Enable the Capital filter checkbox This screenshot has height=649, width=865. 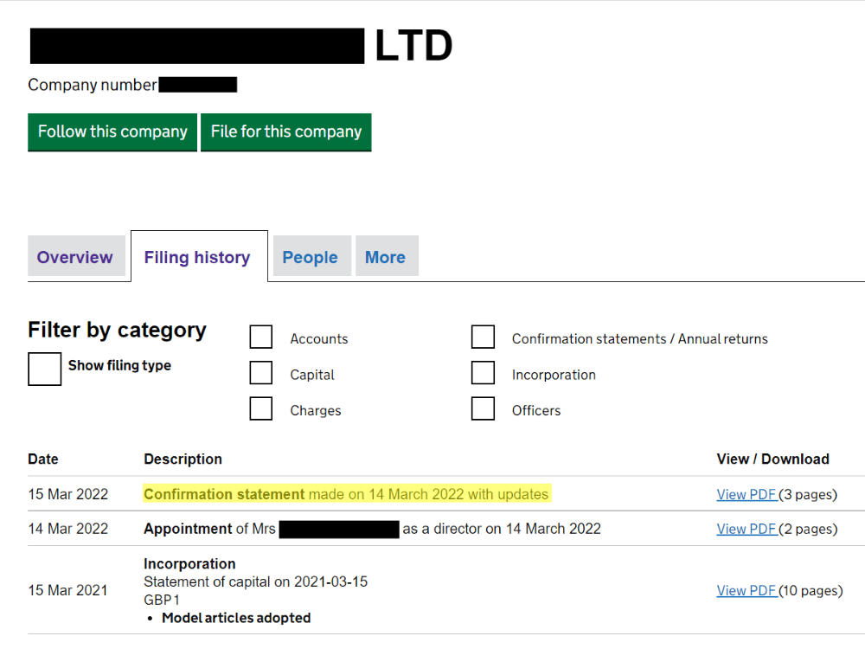(261, 372)
